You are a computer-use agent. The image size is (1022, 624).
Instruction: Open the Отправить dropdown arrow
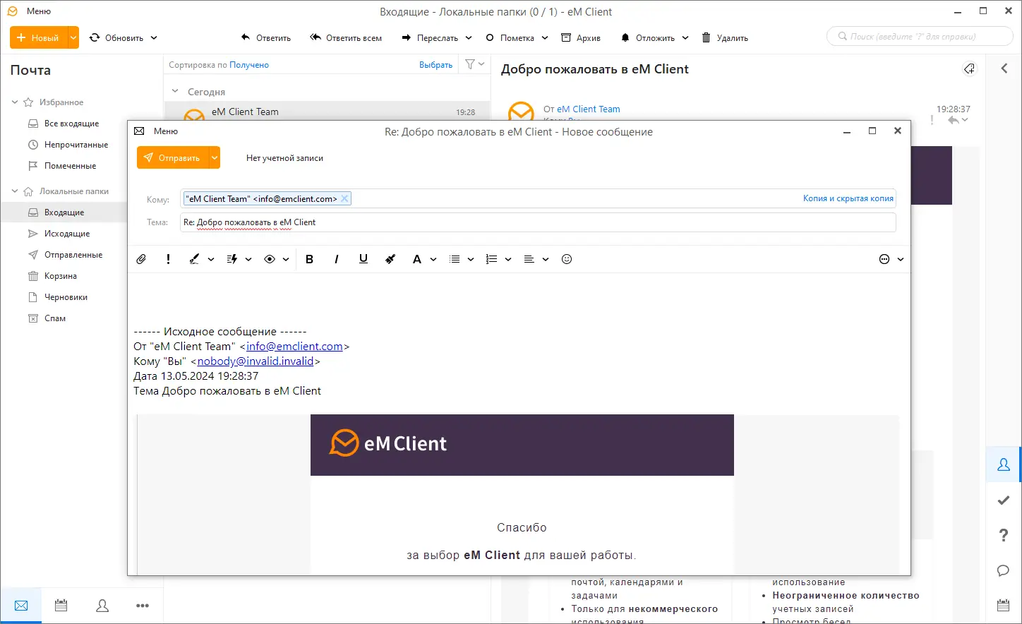coord(215,157)
